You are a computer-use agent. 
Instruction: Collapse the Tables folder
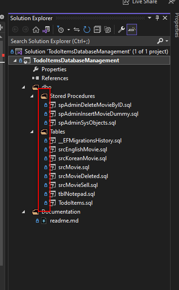(32, 132)
